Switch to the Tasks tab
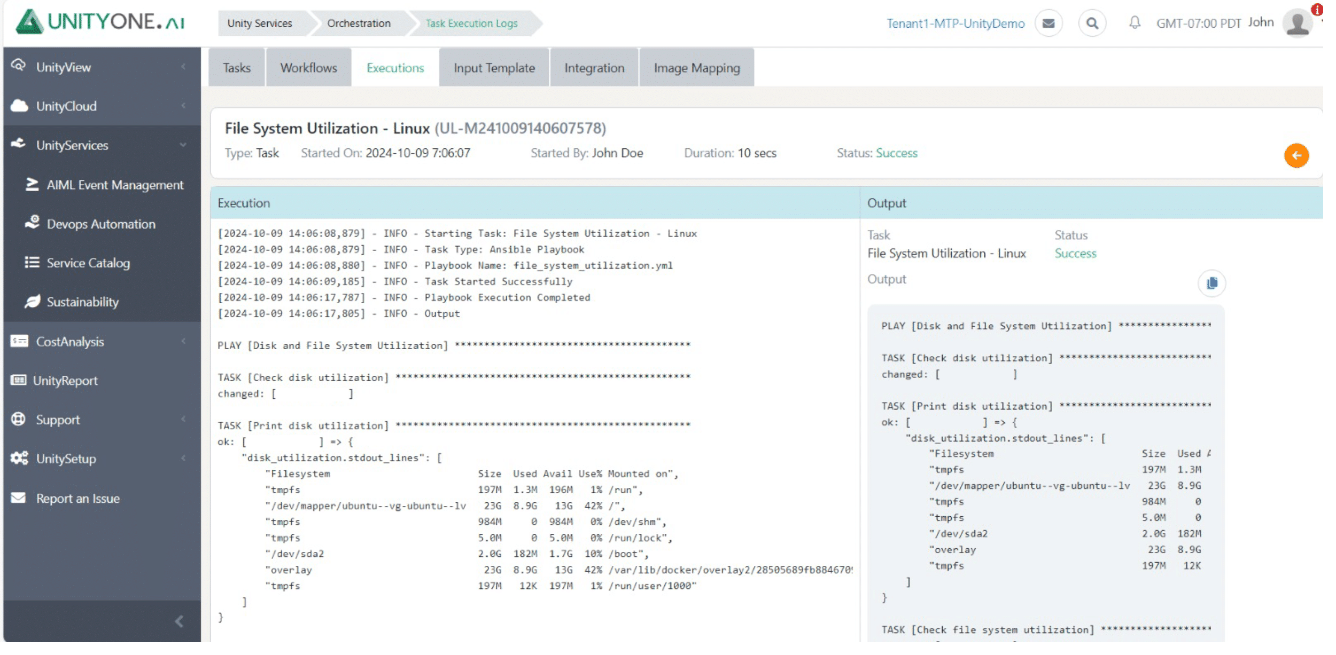1336x655 pixels. pos(237,68)
